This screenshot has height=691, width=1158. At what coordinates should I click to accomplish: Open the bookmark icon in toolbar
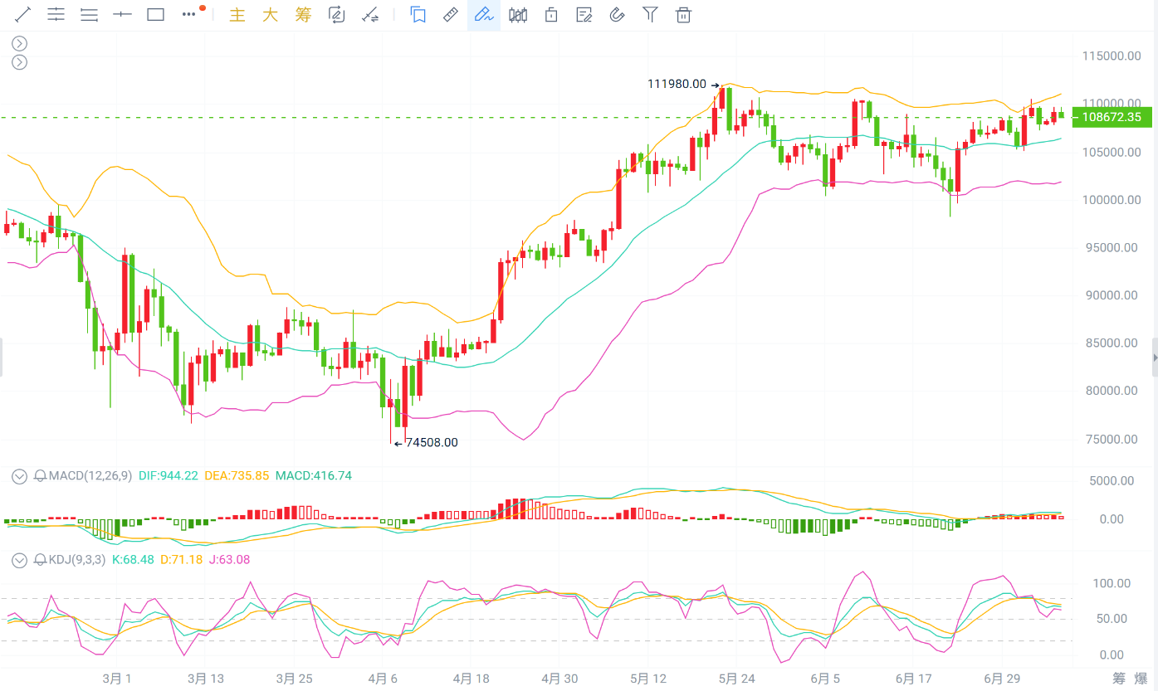[x=418, y=14]
